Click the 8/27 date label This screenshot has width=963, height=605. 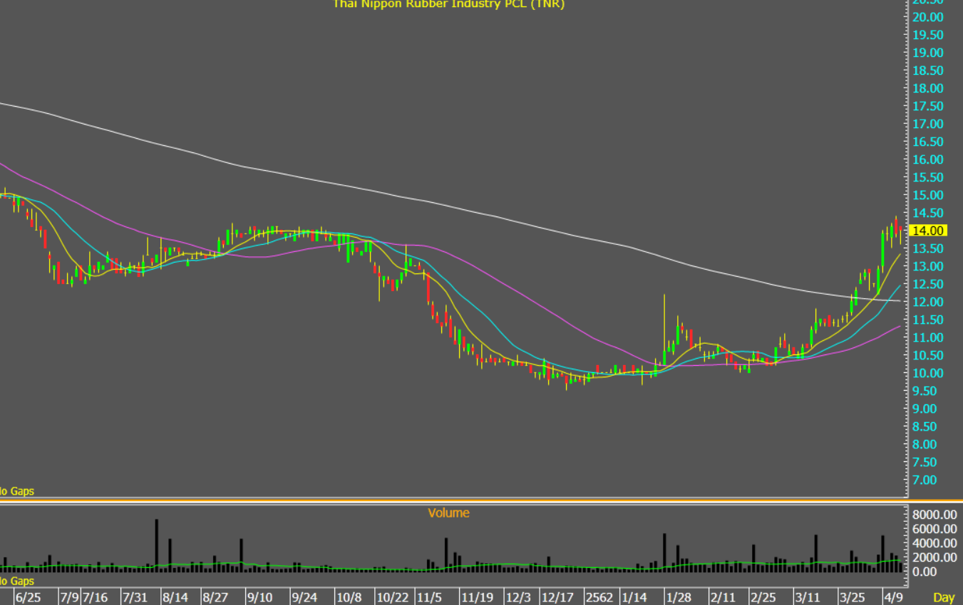click(x=215, y=596)
